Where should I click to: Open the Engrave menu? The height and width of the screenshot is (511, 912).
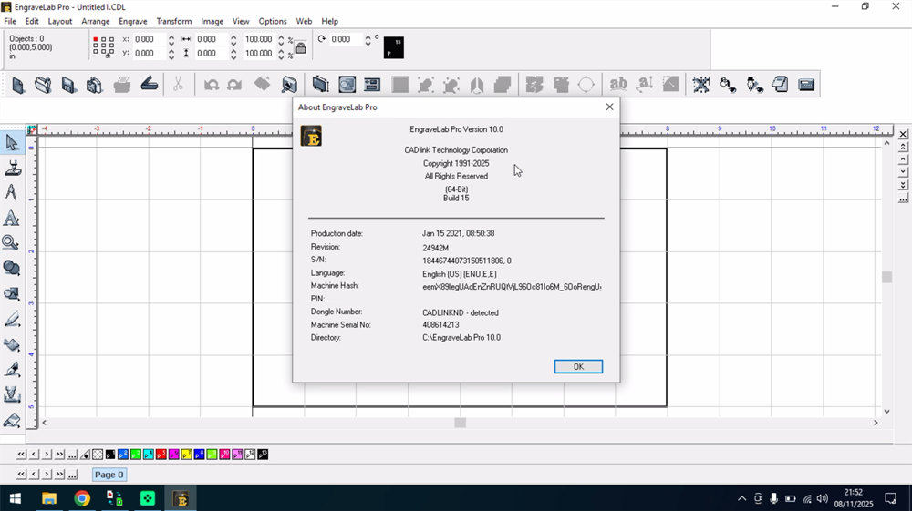click(x=132, y=21)
